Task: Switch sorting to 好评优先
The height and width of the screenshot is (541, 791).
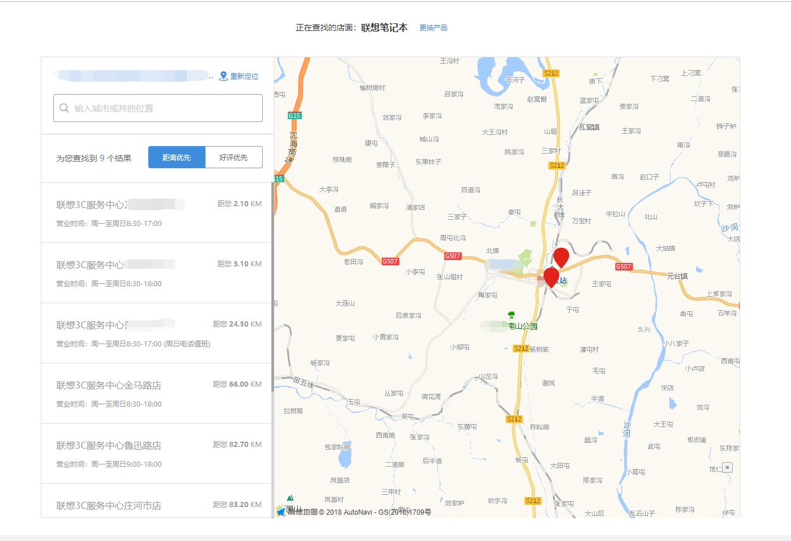Action: click(233, 157)
